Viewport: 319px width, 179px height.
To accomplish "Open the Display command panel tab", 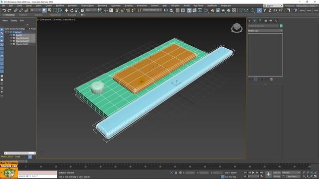I will (271, 21).
